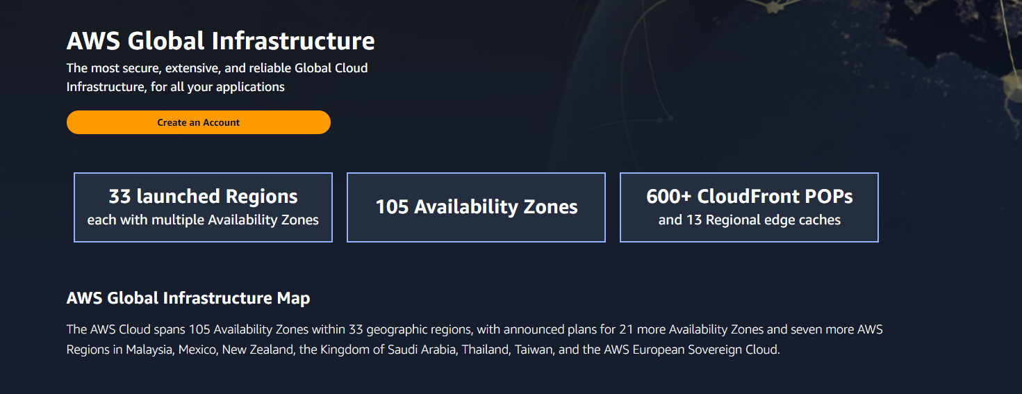Click the AWS Global Infrastructure Map heading

click(x=188, y=298)
